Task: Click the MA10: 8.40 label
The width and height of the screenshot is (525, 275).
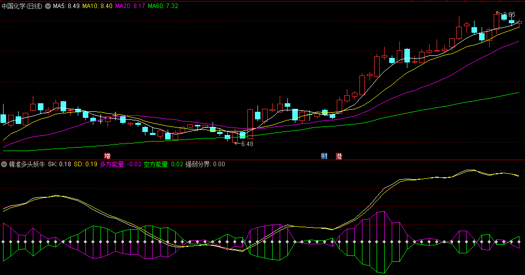Action: click(x=97, y=6)
